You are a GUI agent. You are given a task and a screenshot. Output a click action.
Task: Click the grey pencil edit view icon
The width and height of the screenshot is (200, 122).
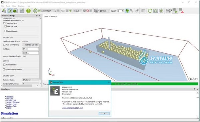pos(91,11)
